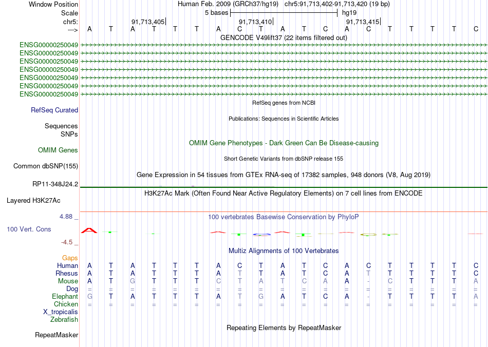Click the hg19 text beside scale bar
The width and height of the screenshot is (488, 347).
(x=349, y=13)
